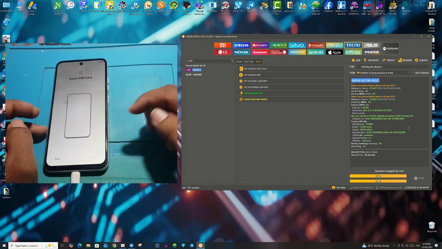The height and width of the screenshot is (249, 442).
Task: Run [META] BOOT META ONLY
Action: (291, 69)
